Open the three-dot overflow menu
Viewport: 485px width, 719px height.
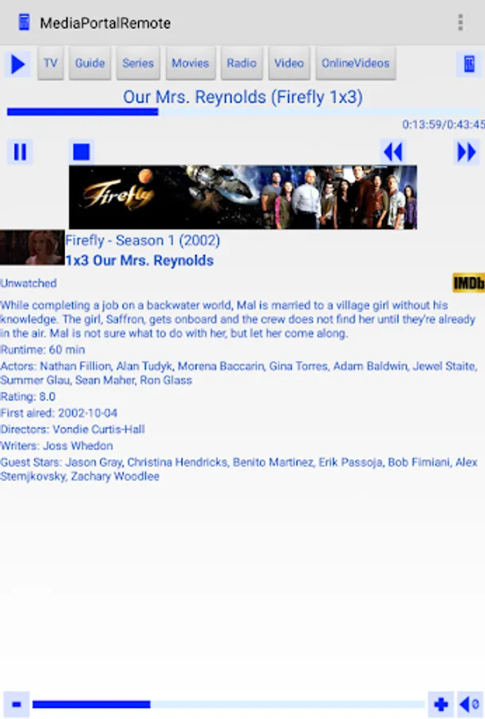coord(460,22)
